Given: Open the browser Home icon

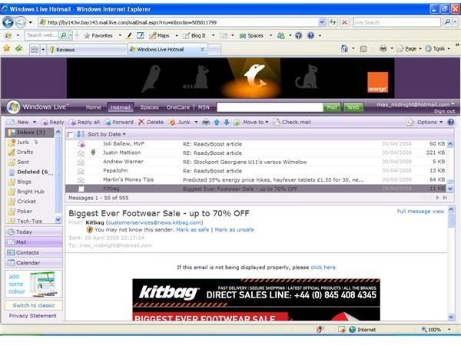Looking at the screenshot, I should pyautogui.click(x=344, y=48).
